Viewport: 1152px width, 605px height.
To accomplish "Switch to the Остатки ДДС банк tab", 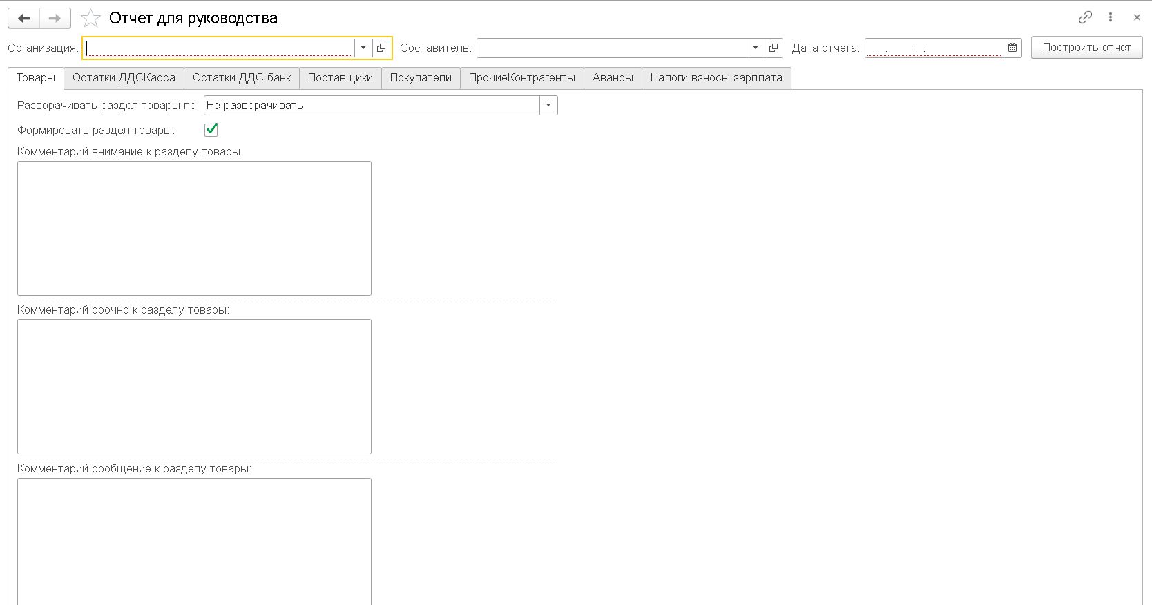I will [x=242, y=78].
